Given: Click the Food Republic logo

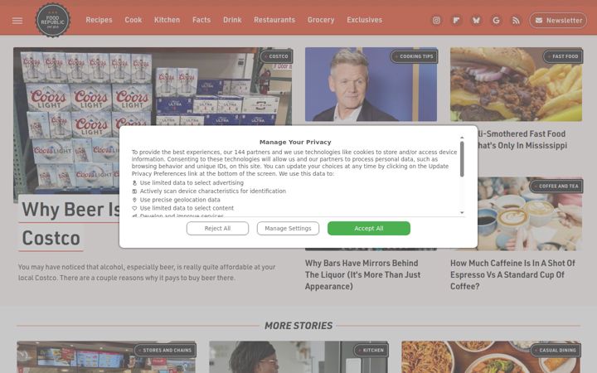Looking at the screenshot, I should [x=53, y=20].
